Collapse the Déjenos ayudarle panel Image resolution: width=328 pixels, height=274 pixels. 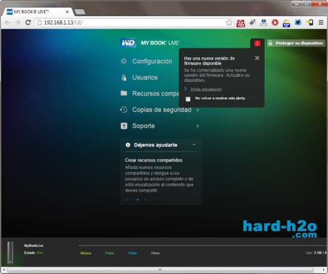(194, 144)
